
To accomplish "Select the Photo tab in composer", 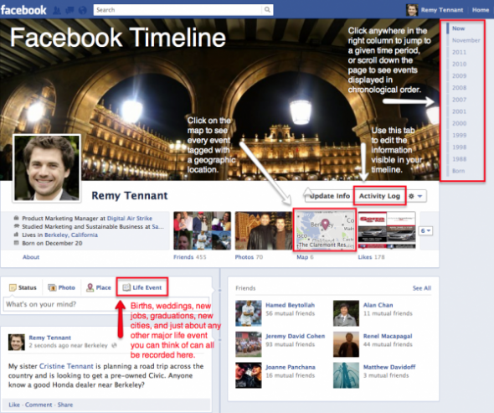I will pyautogui.click(x=61, y=287).
